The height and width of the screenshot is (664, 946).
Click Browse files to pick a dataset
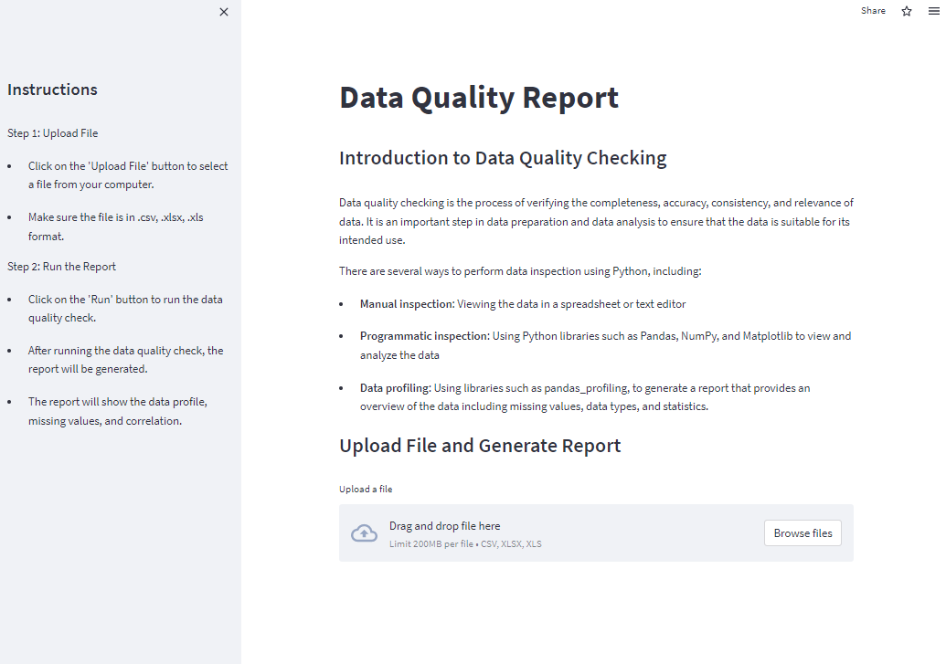tap(803, 532)
